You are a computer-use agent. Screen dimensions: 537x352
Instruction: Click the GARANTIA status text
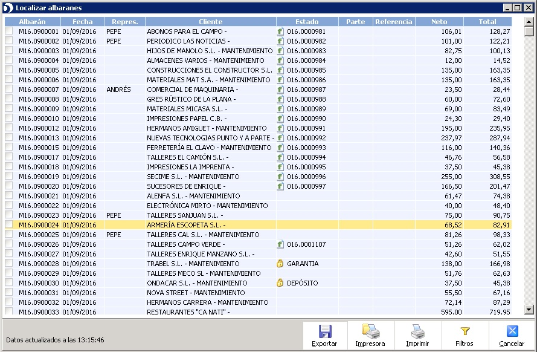[x=303, y=264]
